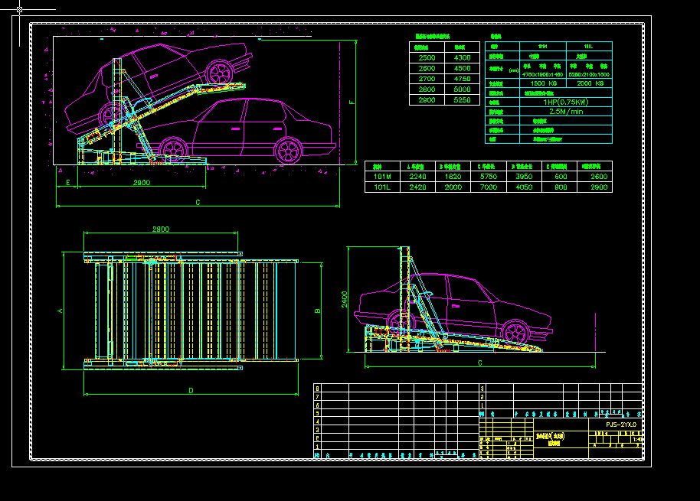The height and width of the screenshot is (501, 700).
Task: Click the 4300 value in the small table
Action: coord(462,57)
